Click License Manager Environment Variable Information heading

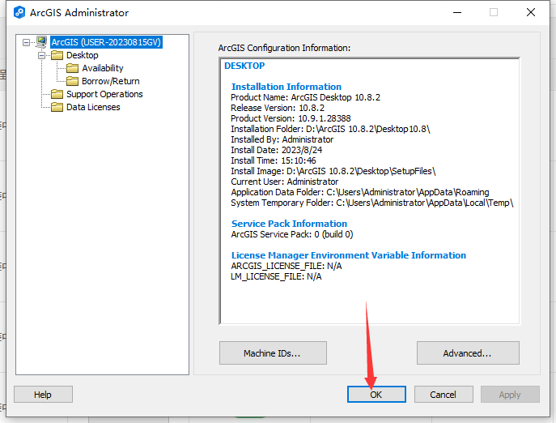tap(349, 255)
